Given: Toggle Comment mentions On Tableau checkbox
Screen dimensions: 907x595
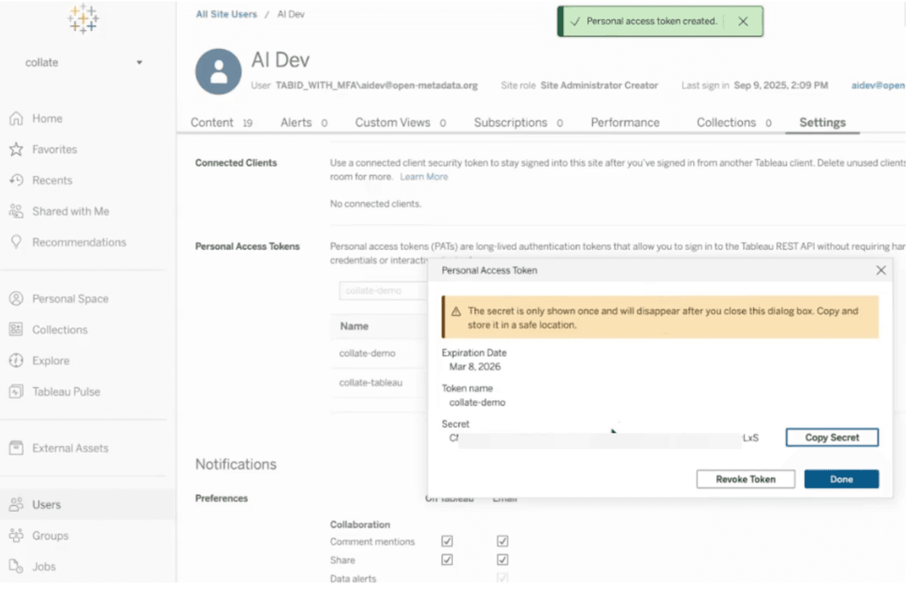Looking at the screenshot, I should point(447,541).
